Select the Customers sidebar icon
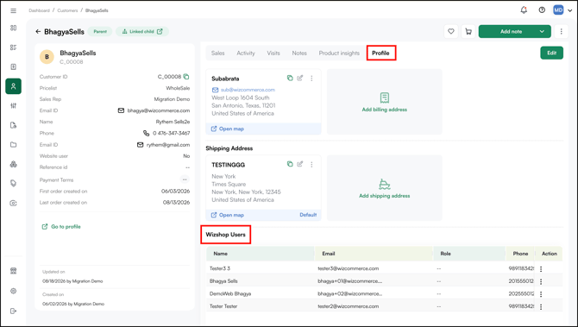This screenshot has height=327, width=578. (13, 86)
